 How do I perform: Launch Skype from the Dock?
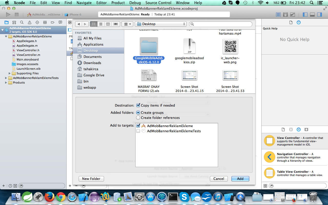[x=184, y=197]
